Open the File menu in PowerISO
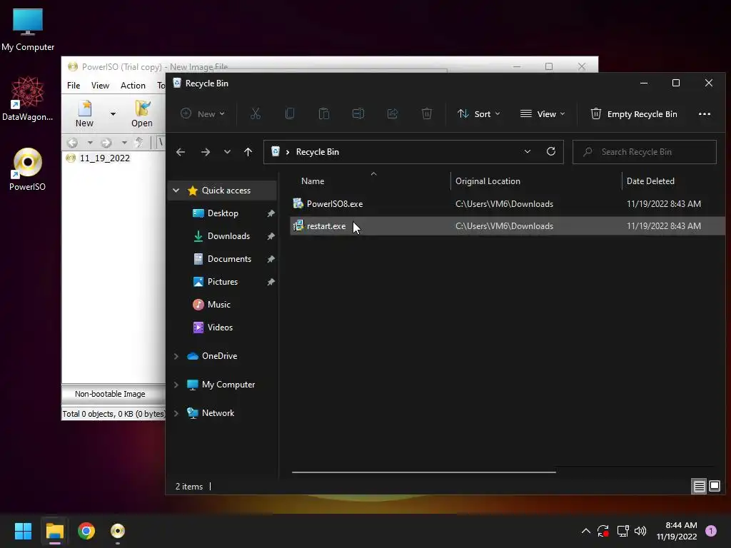The image size is (731, 548). click(74, 86)
